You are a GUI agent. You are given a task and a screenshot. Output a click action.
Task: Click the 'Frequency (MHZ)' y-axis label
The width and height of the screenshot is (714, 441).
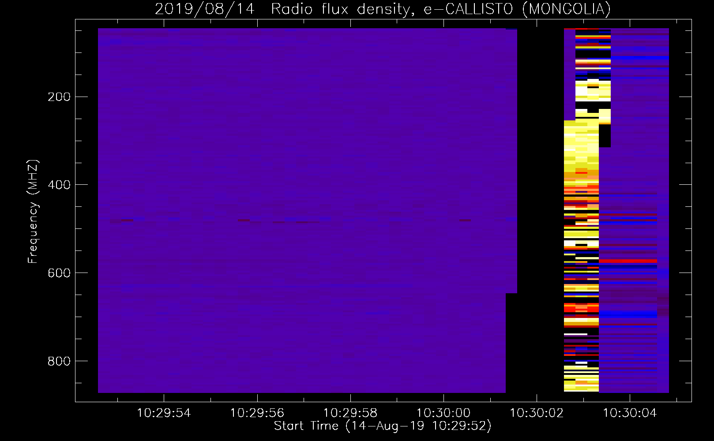tap(33, 212)
